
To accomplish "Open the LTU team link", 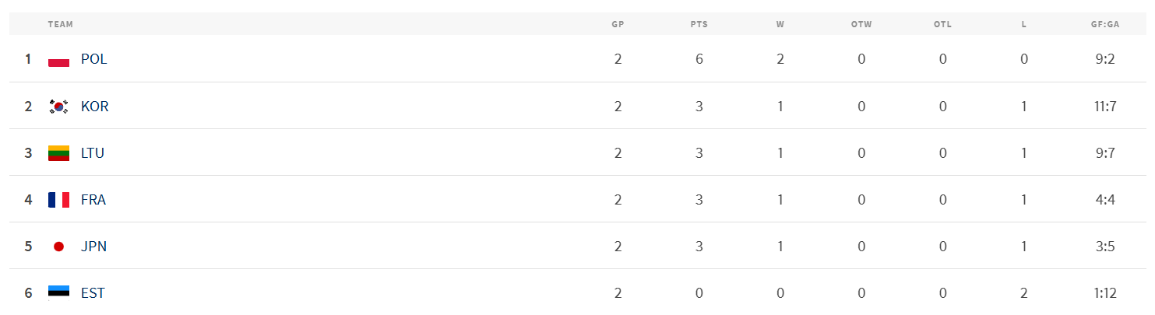I will [93, 153].
